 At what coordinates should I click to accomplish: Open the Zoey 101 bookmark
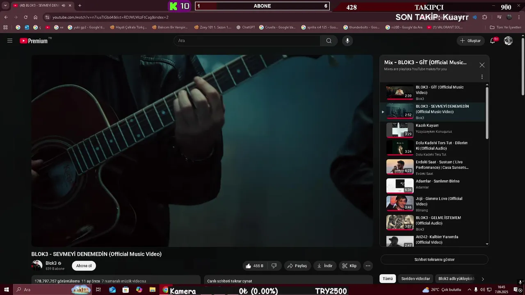pyautogui.click(x=212, y=27)
